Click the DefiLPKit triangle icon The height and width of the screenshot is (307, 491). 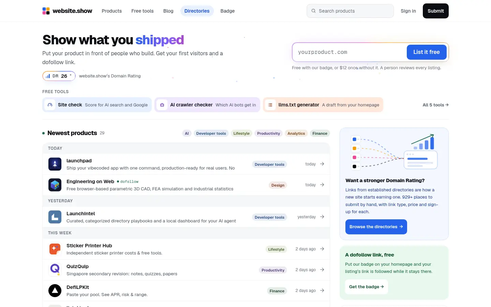(x=55, y=291)
